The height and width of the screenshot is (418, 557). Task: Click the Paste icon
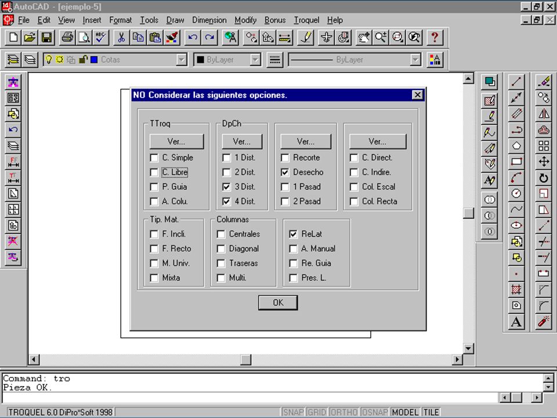(x=155, y=37)
